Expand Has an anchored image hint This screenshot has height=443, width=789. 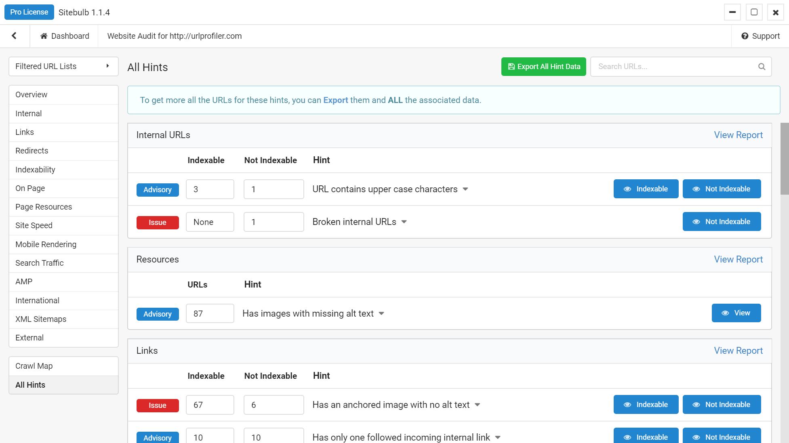click(x=477, y=405)
